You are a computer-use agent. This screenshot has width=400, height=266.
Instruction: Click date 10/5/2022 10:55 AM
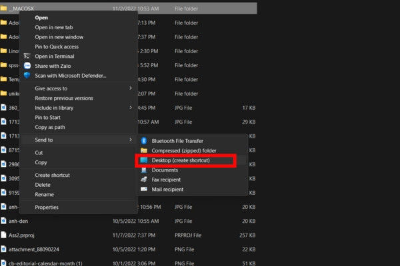pyautogui.click(x=136, y=221)
